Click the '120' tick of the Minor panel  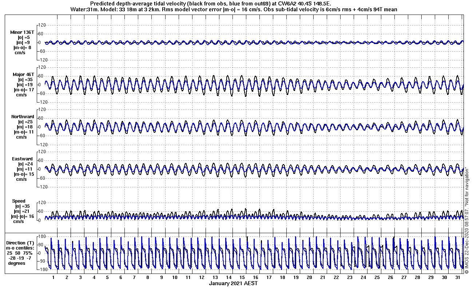[41, 25]
